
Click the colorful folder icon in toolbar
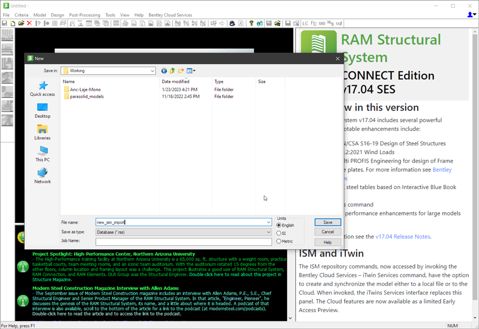tap(278, 23)
